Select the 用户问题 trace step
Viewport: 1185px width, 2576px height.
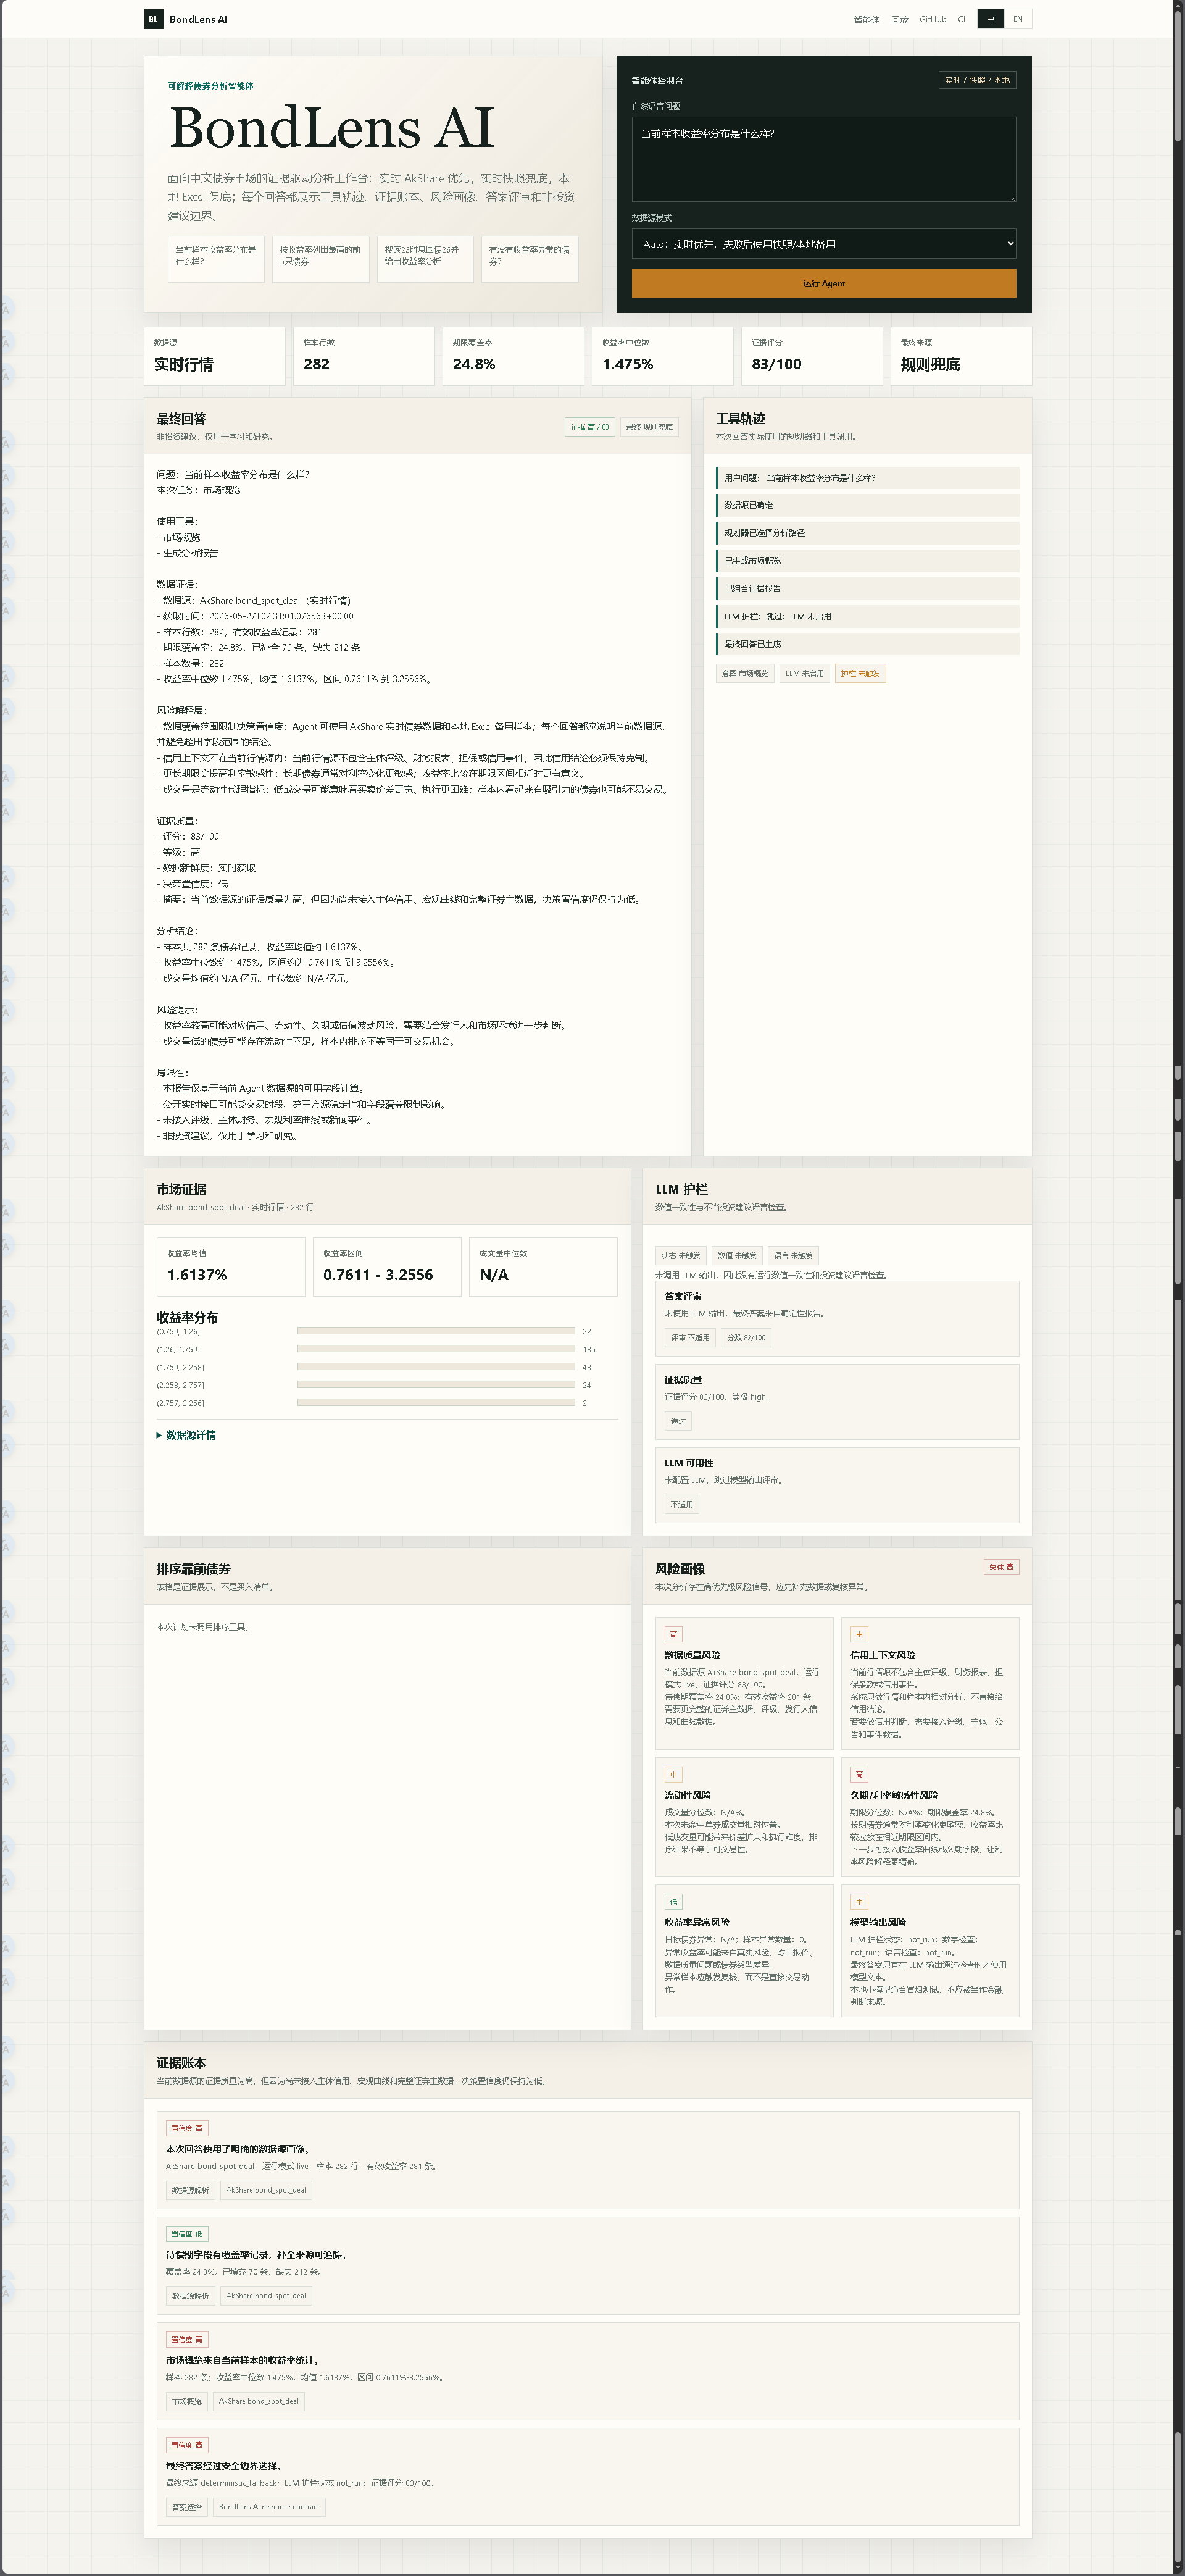(867, 478)
